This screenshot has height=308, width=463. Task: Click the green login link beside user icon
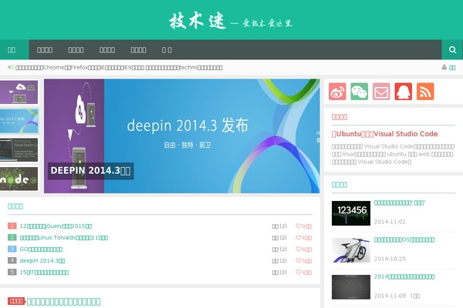pyautogui.click(x=452, y=68)
